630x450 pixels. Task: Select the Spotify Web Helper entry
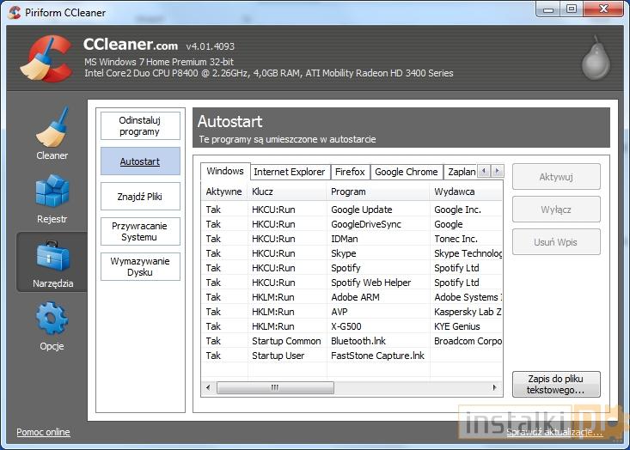click(x=352, y=283)
